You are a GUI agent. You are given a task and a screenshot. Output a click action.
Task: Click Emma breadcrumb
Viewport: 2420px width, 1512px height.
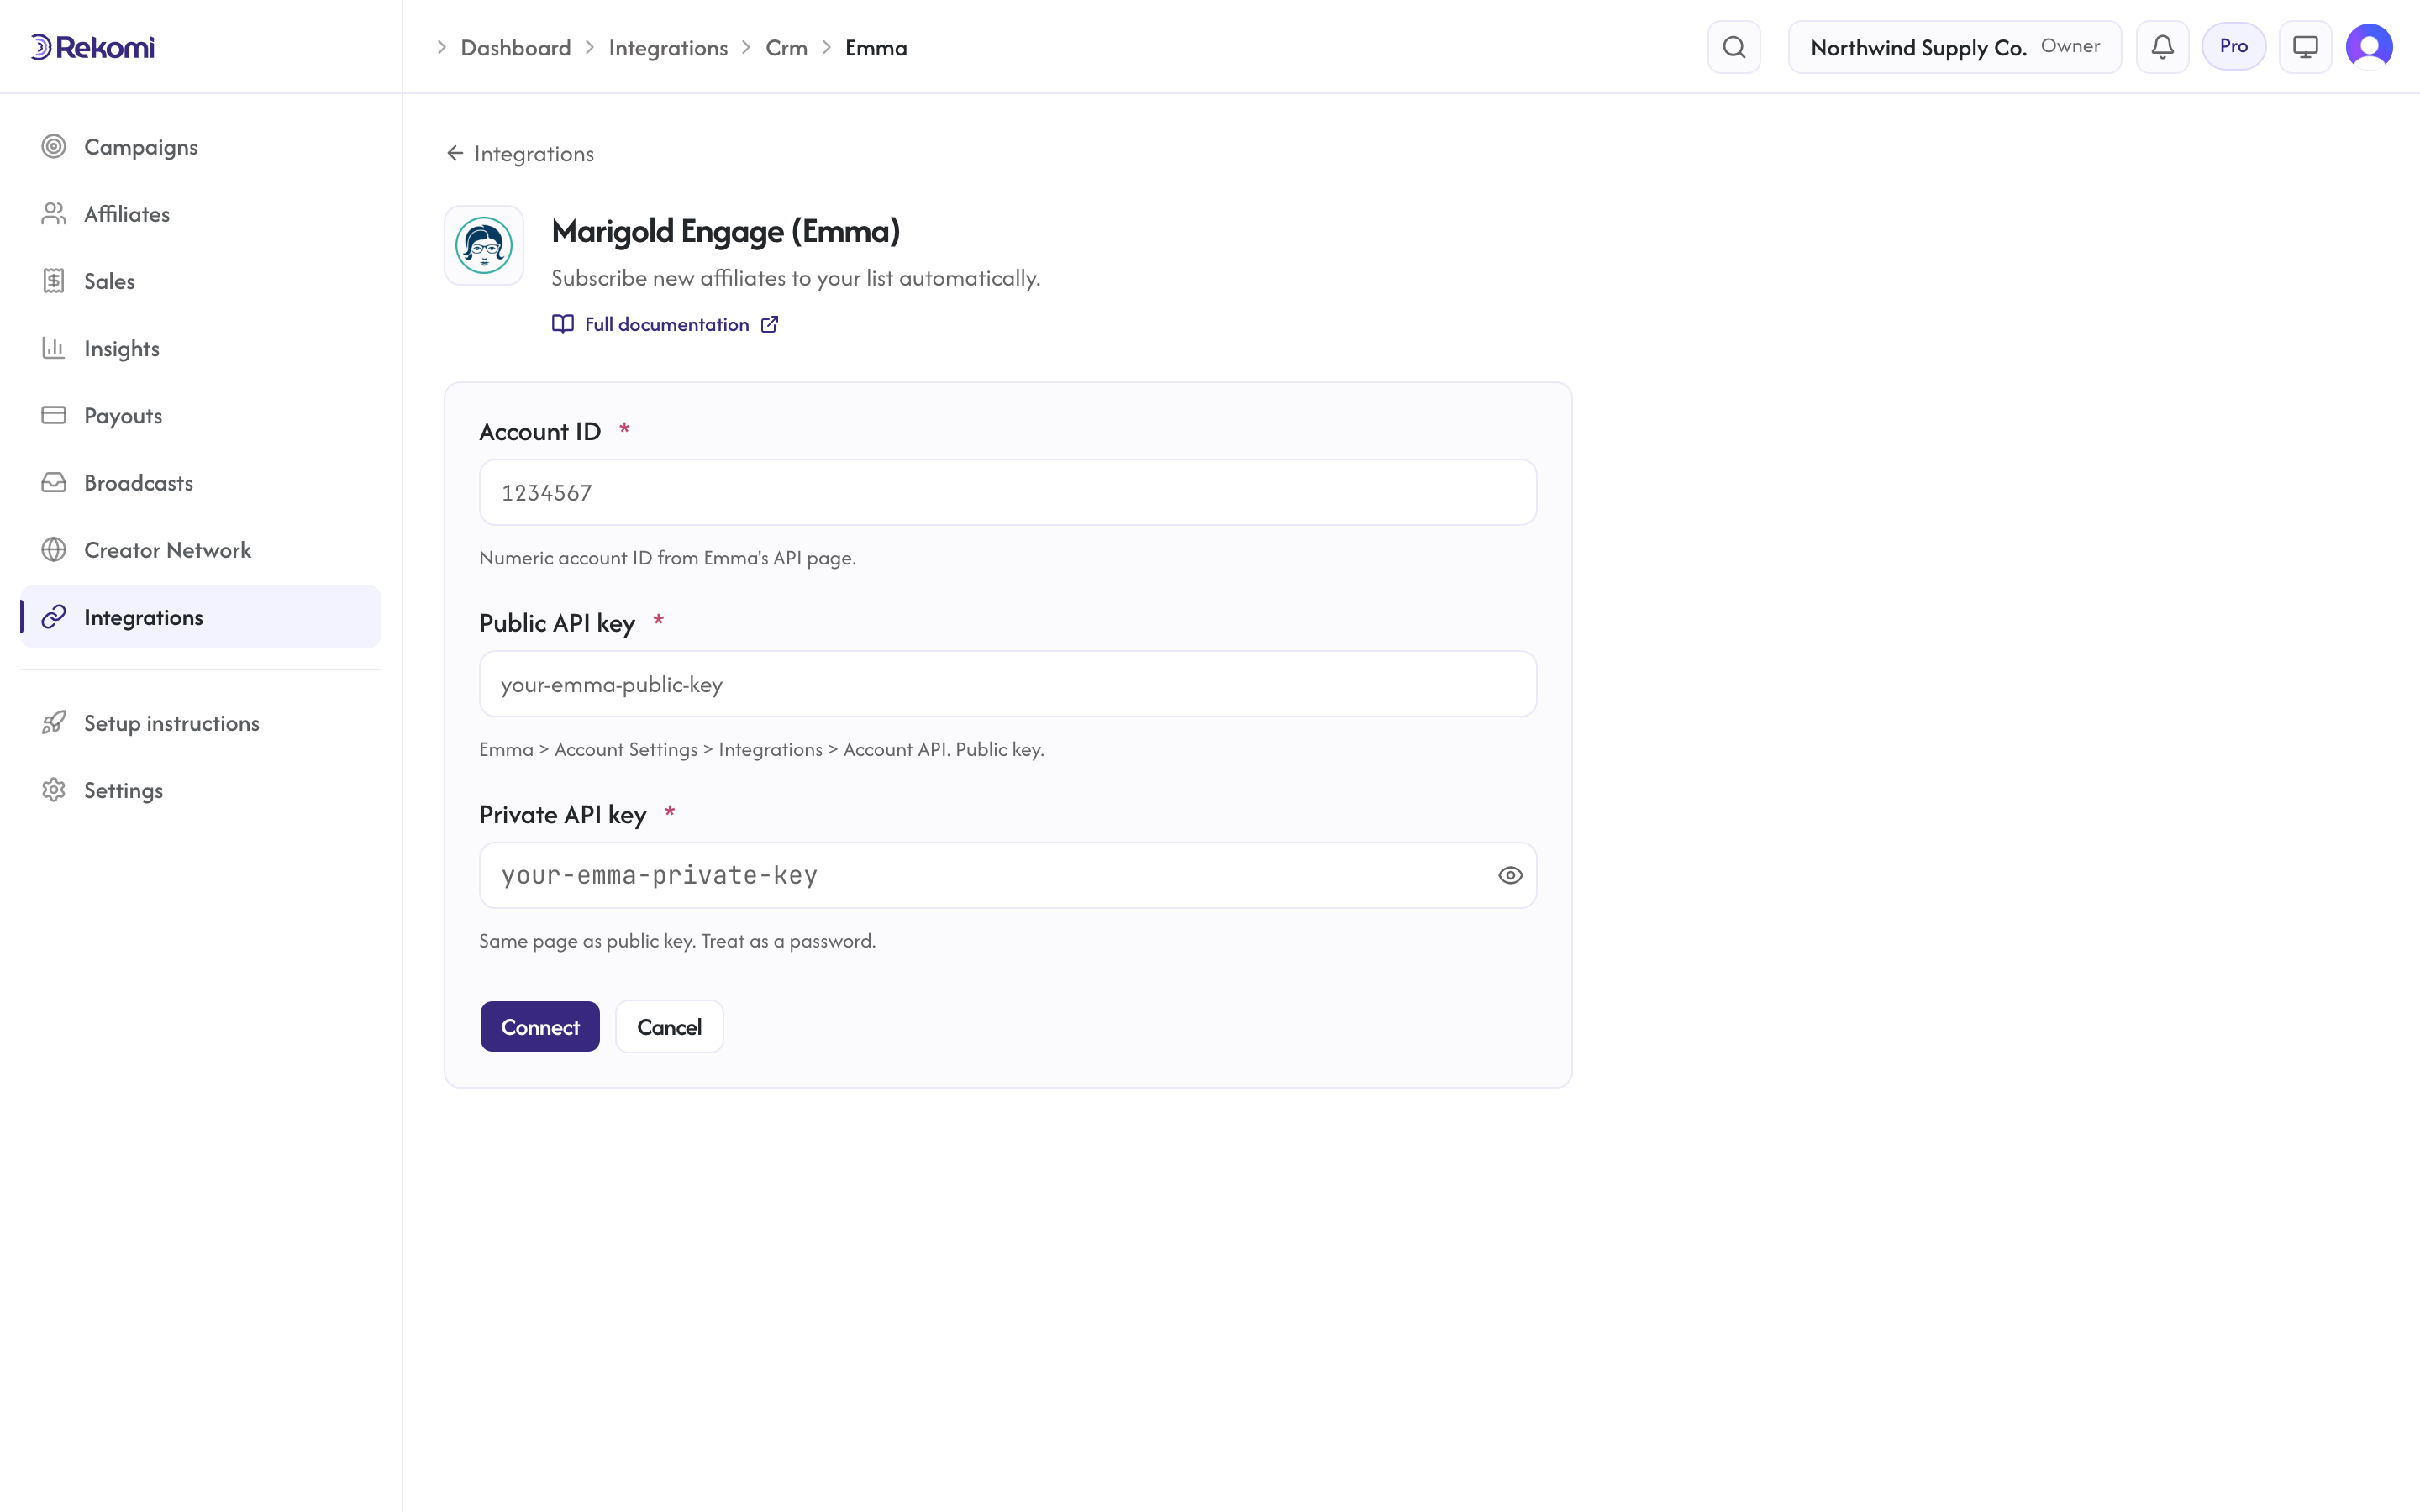point(876,48)
